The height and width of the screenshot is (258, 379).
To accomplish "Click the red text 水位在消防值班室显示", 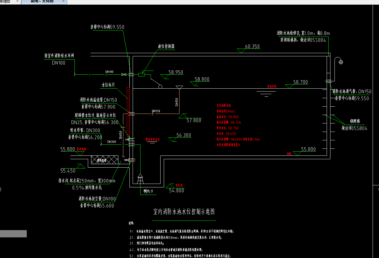I will point(229,144).
